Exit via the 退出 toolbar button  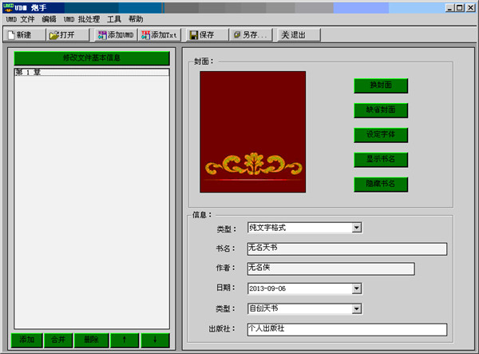pyautogui.click(x=299, y=35)
